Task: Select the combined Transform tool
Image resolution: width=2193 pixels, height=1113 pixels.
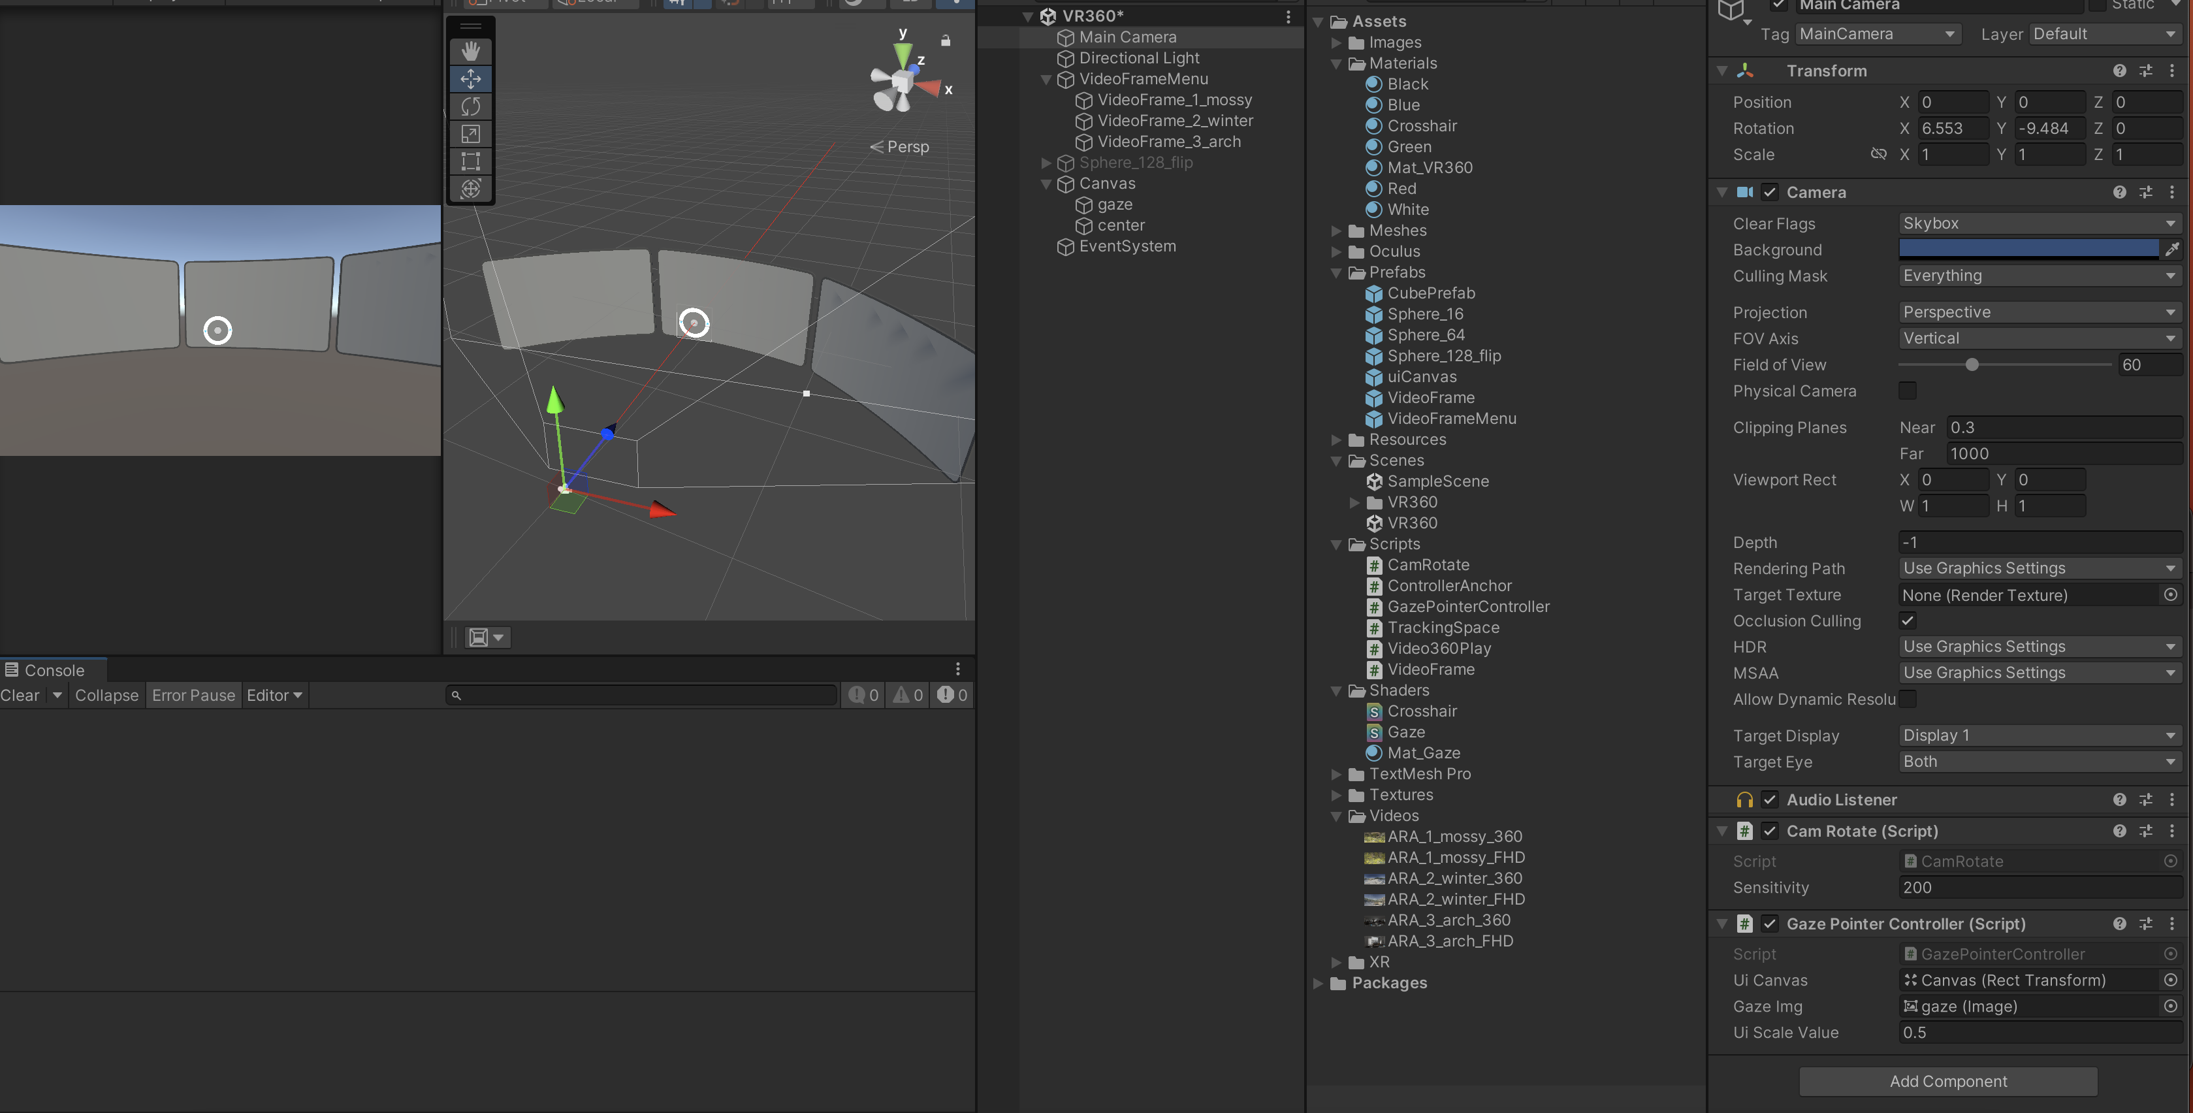Action: pos(471,188)
